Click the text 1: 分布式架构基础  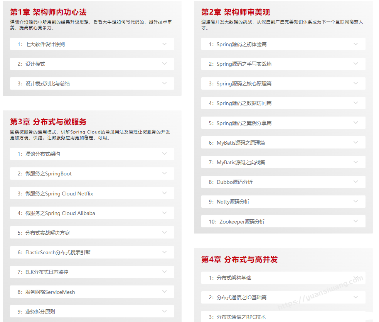click(x=230, y=278)
